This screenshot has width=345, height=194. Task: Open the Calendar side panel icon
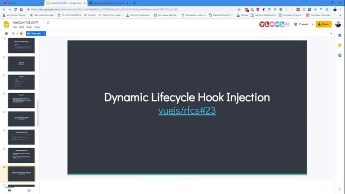click(340, 36)
